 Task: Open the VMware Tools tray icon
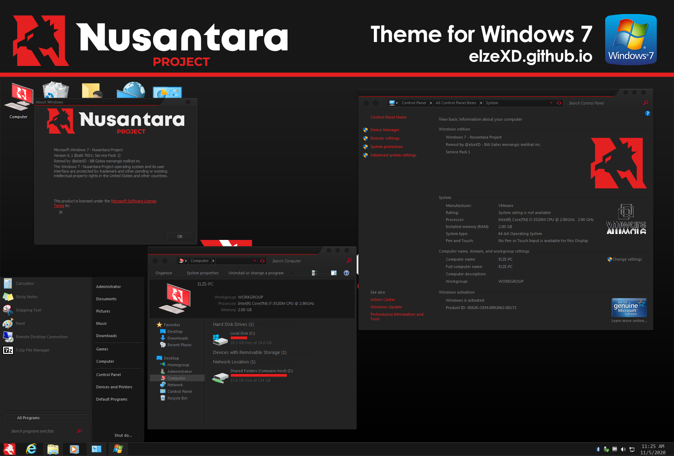pos(615,449)
